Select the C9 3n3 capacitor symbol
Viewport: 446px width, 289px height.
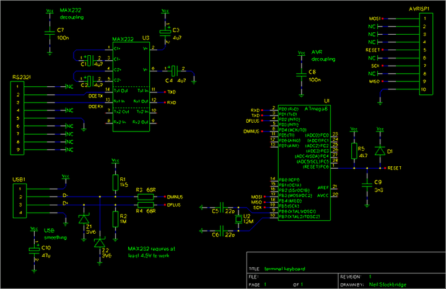(366, 183)
